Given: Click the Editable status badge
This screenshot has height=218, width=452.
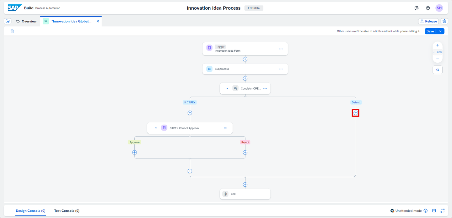Looking at the screenshot, I should [254, 8].
